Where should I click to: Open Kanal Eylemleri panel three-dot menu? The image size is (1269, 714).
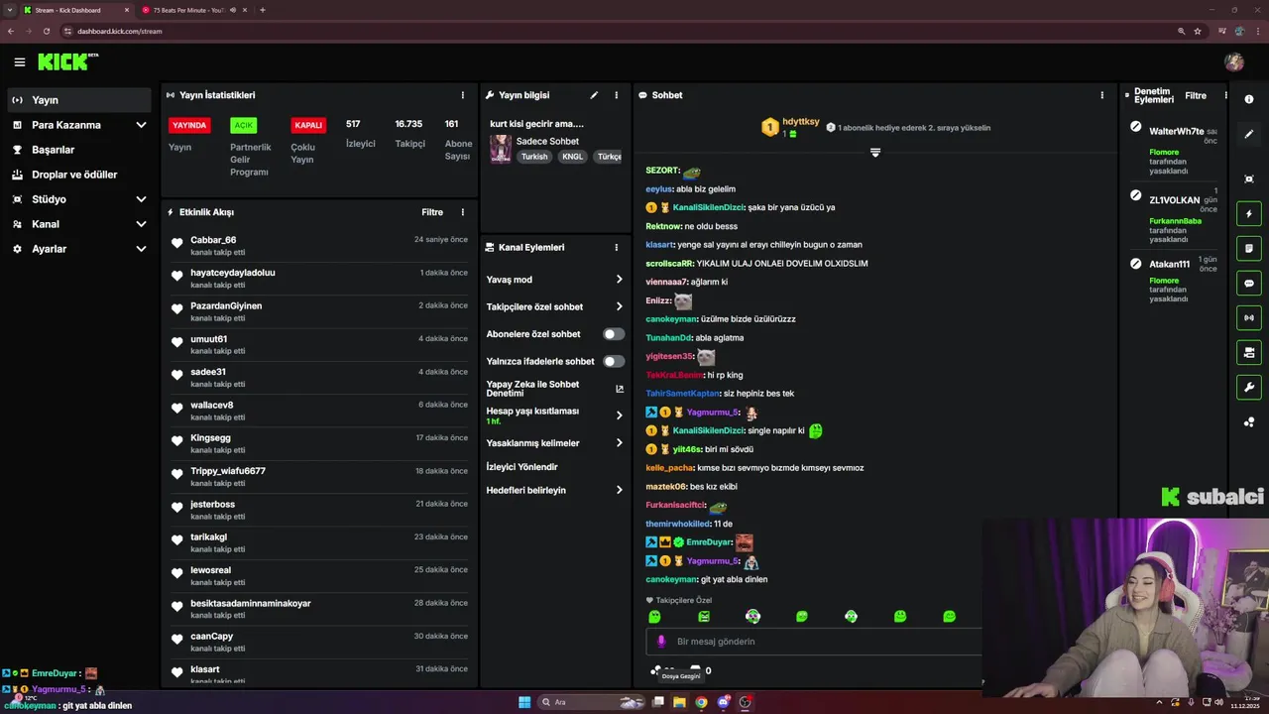click(616, 248)
